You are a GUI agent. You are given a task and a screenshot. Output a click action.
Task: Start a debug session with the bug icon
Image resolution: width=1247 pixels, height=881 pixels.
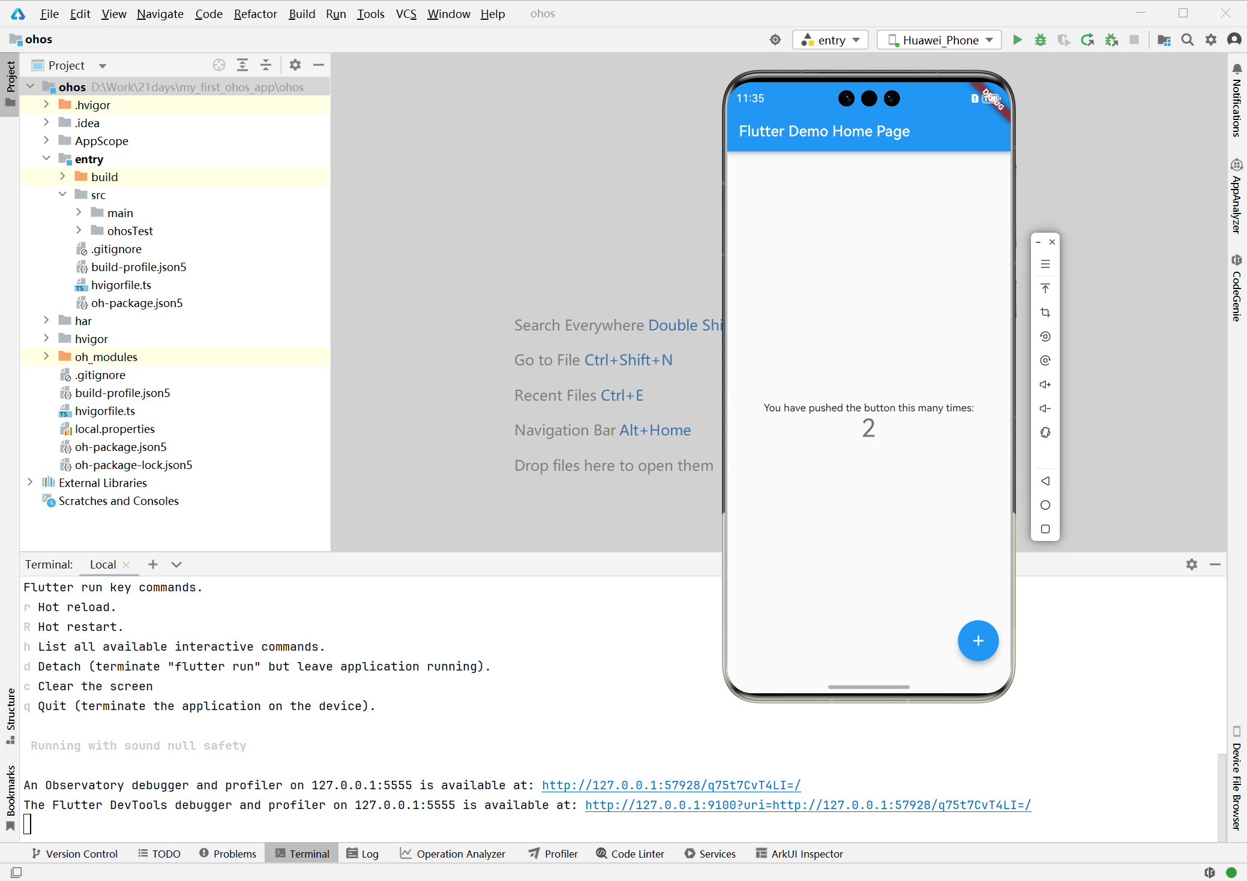[1040, 40]
